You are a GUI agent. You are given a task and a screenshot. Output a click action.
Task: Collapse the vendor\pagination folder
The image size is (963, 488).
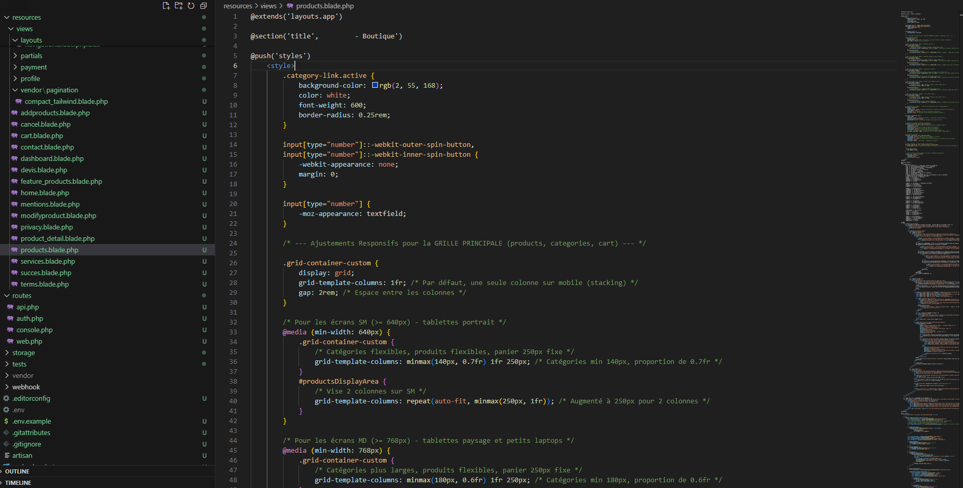(107, 90)
